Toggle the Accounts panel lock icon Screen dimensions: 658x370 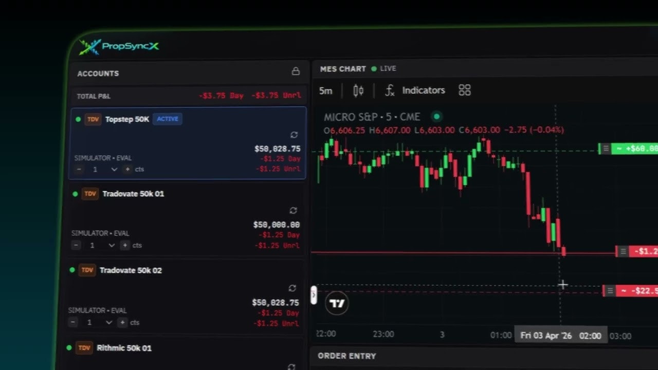[296, 71]
